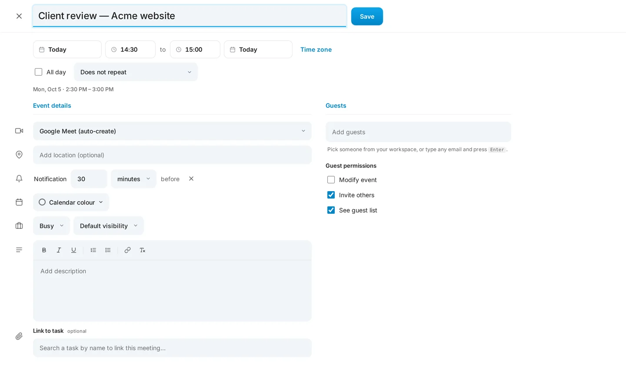Click the location pin icon
Viewport: 626px width, 391px height.
(19, 155)
